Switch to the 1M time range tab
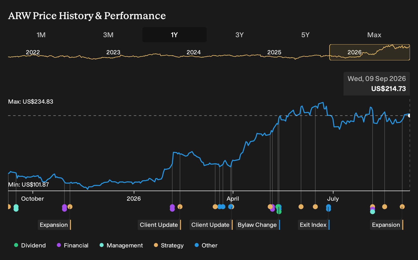 41,35
